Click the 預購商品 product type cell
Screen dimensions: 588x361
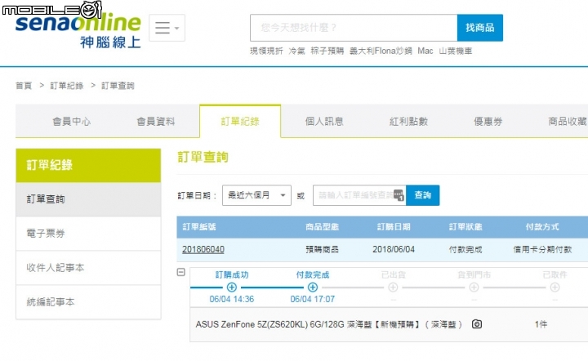(x=322, y=249)
